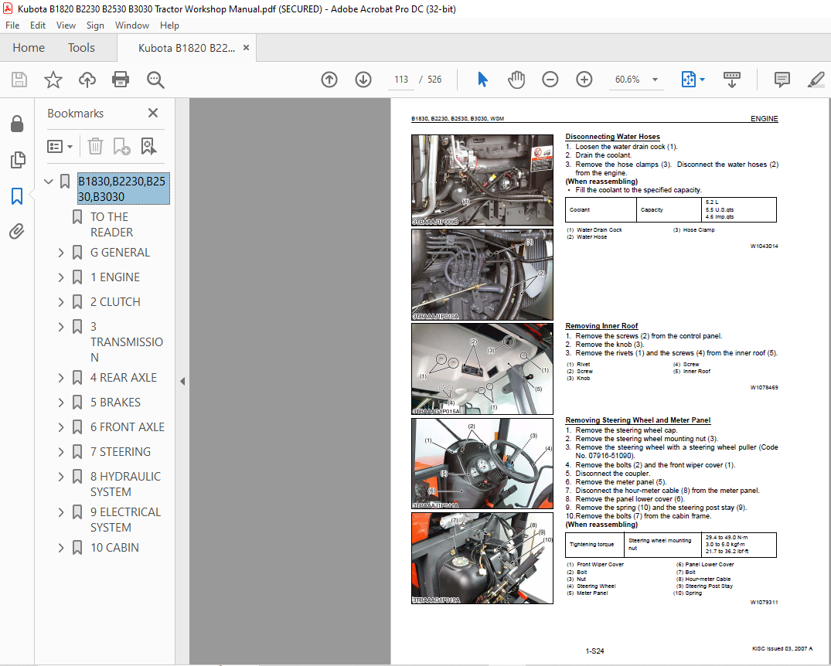
Task: Open page thumbnails sidebar icon
Action: (18, 159)
